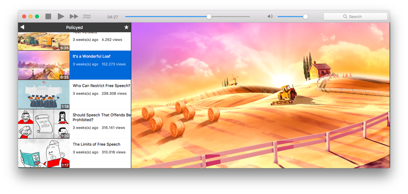Click the wavy lines toolbar icon
This screenshot has height=194, width=408.
tap(87, 16)
